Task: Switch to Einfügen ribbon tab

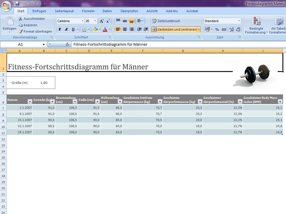Action: pos(39,11)
